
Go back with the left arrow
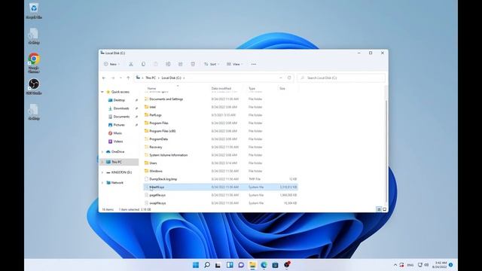tap(104, 78)
